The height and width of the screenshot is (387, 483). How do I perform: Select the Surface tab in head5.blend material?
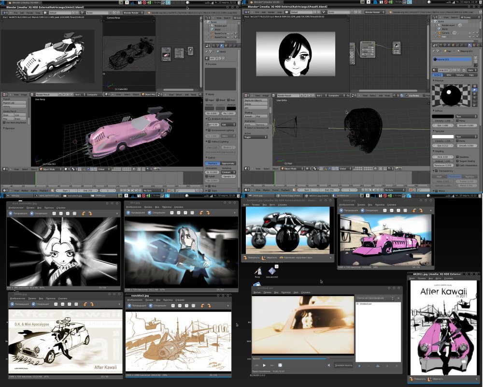point(438,75)
